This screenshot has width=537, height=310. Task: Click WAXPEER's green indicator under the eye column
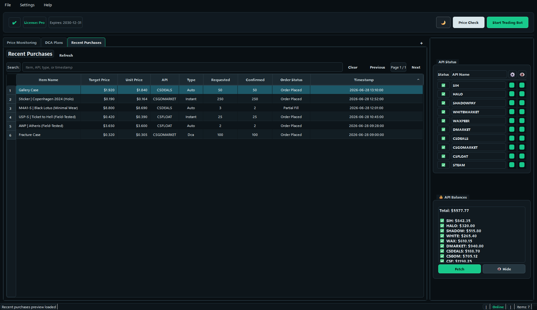pyautogui.click(x=522, y=121)
